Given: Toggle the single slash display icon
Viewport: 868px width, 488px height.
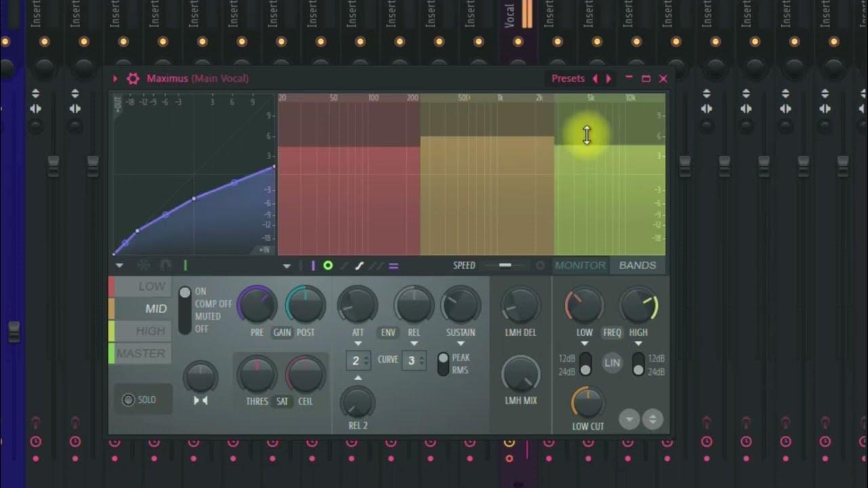Looking at the screenshot, I should pyautogui.click(x=344, y=266).
